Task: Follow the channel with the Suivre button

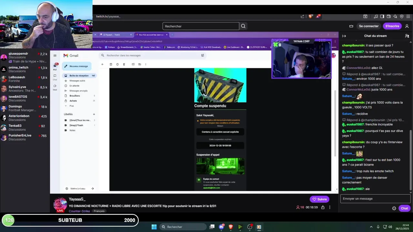Action: coord(319,199)
